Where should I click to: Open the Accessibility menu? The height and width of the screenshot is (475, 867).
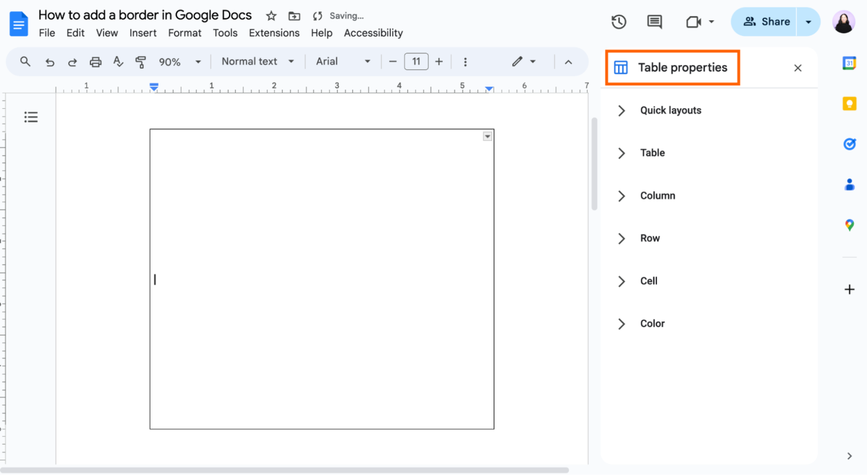click(x=373, y=33)
